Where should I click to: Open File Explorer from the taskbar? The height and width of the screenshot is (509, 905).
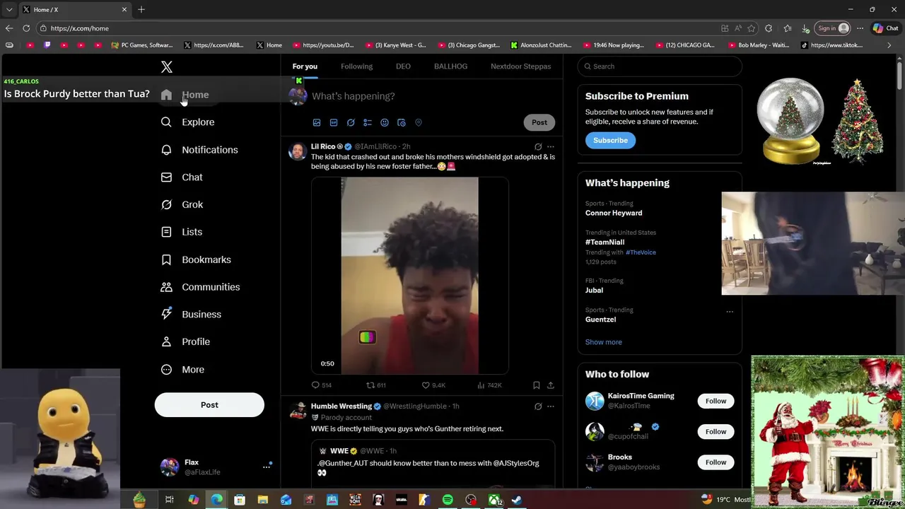pos(262,500)
